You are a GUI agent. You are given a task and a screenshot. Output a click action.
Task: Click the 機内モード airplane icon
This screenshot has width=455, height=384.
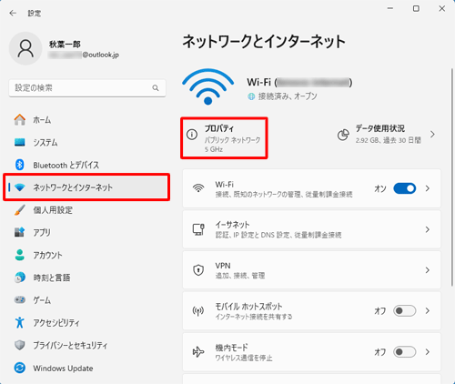198,352
